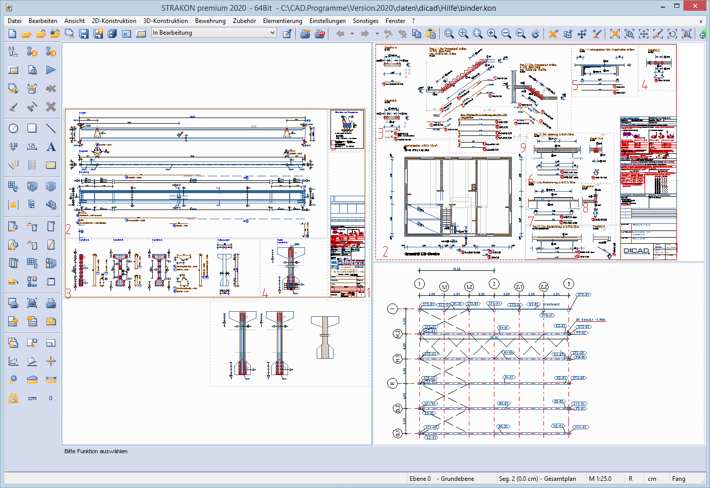Open the Bewehrung menu
The width and height of the screenshot is (710, 488).
[x=210, y=21]
